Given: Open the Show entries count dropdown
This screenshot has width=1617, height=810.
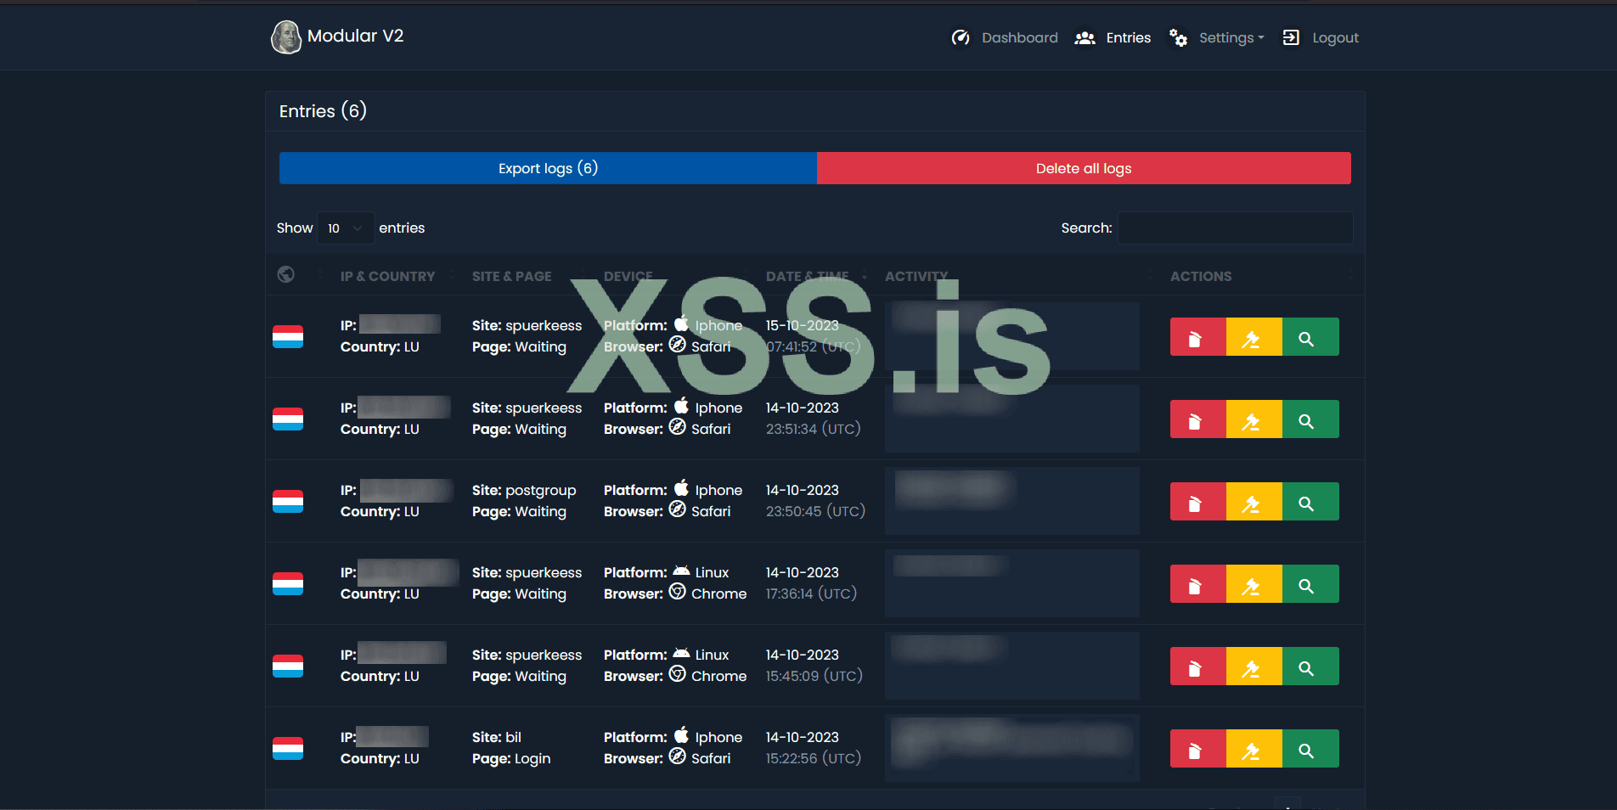Looking at the screenshot, I should coord(345,228).
